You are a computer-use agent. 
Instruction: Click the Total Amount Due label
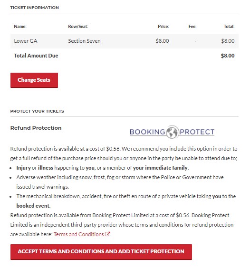tap(36, 56)
